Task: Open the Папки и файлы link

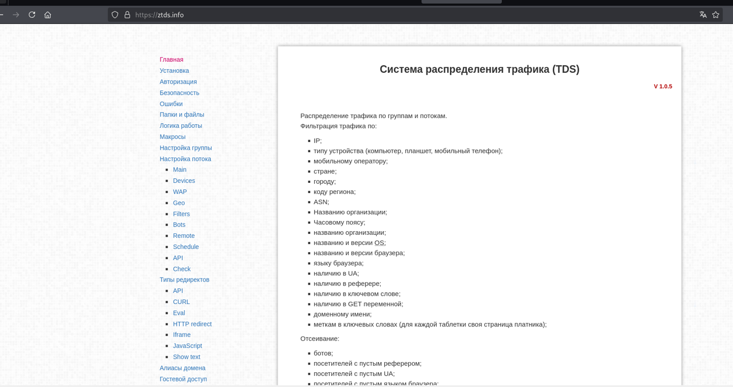Action: [182, 115]
